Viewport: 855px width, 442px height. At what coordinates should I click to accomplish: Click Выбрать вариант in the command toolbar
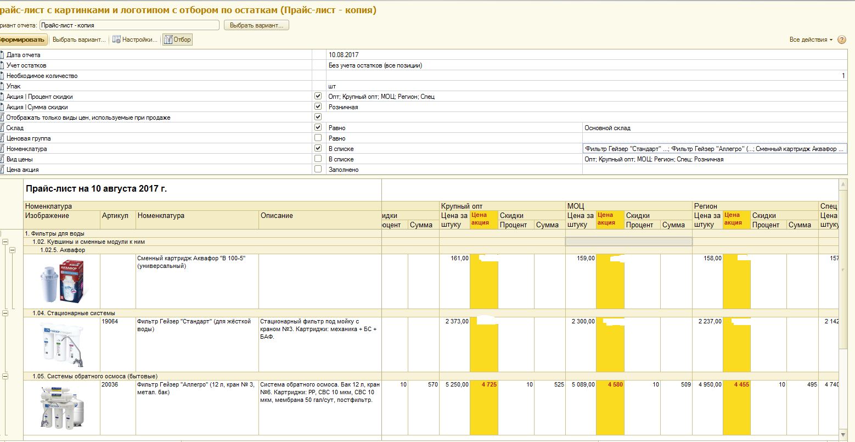(x=79, y=40)
